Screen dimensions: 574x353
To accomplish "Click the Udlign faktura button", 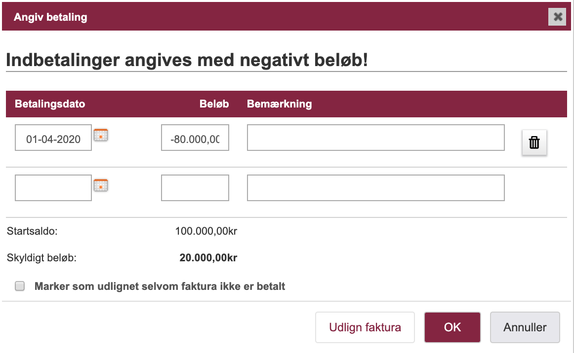I will coord(365,327).
